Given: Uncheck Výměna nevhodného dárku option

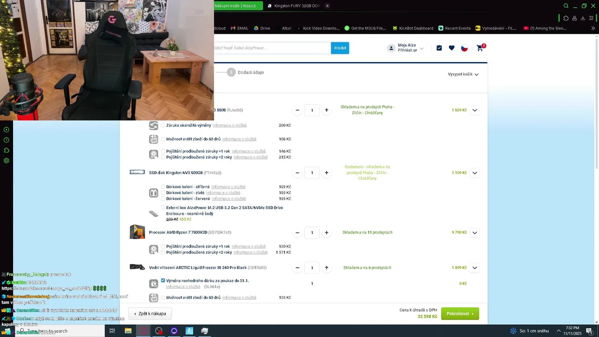Looking at the screenshot, I should [x=163, y=281].
